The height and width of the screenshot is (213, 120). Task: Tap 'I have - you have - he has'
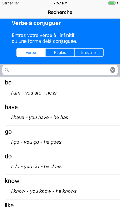(x=39, y=118)
